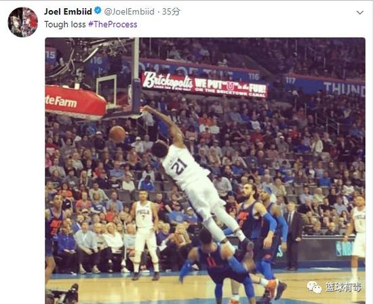This screenshot has width=373, height=304.
Task: Click the Phila player wearing number 7
Action: point(144,235)
